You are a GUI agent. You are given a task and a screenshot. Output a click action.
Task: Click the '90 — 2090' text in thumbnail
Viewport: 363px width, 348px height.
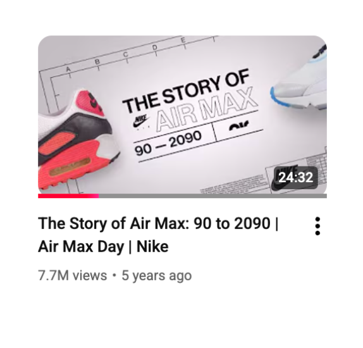(168, 143)
